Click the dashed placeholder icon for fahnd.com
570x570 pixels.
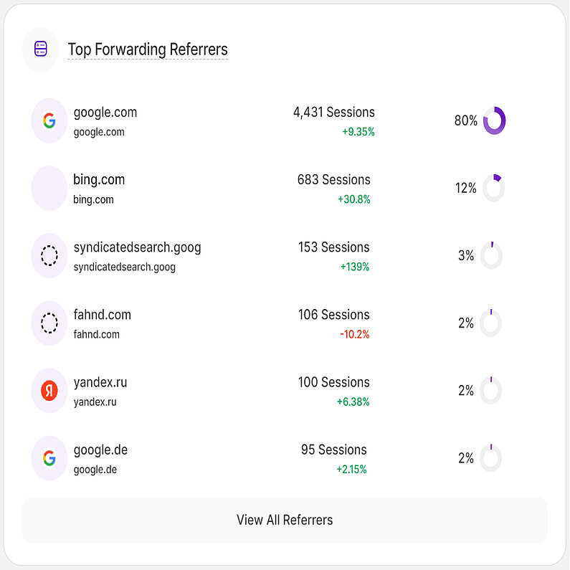[49, 323]
